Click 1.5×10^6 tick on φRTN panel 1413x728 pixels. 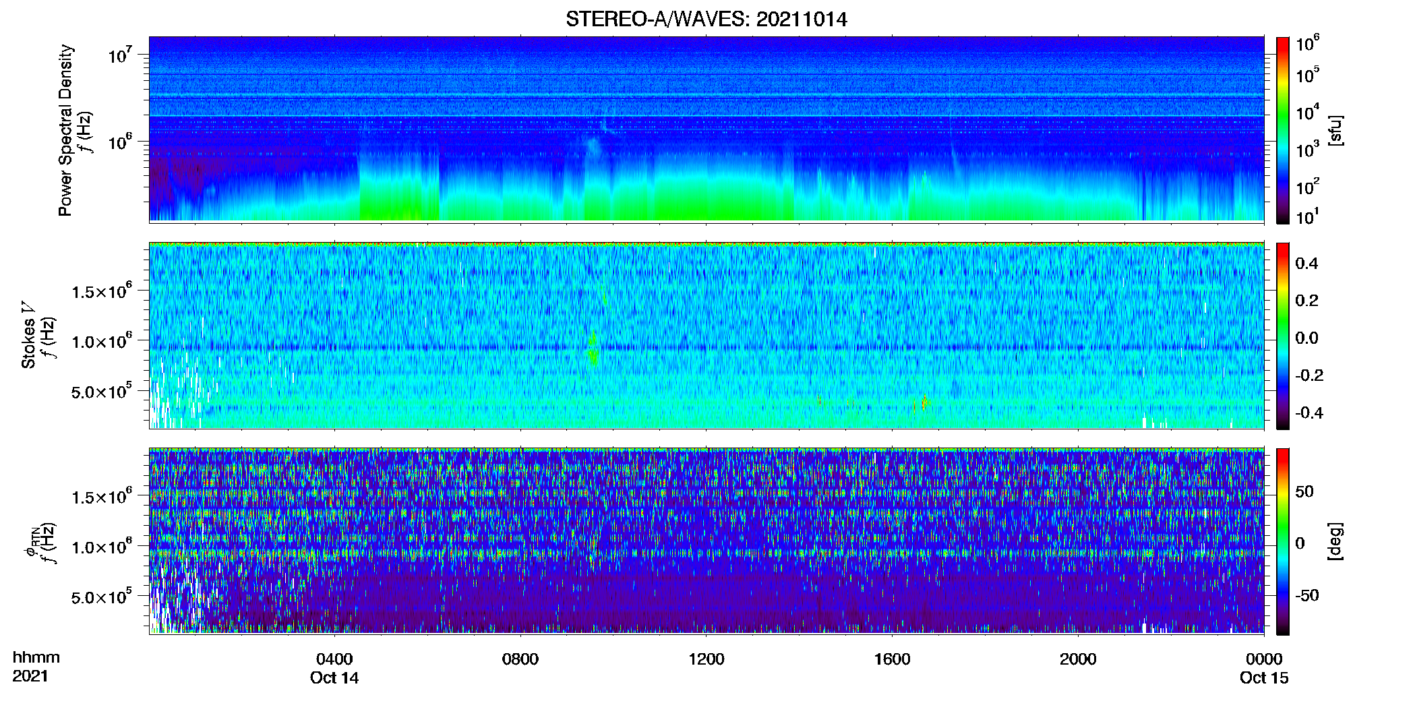pos(102,497)
